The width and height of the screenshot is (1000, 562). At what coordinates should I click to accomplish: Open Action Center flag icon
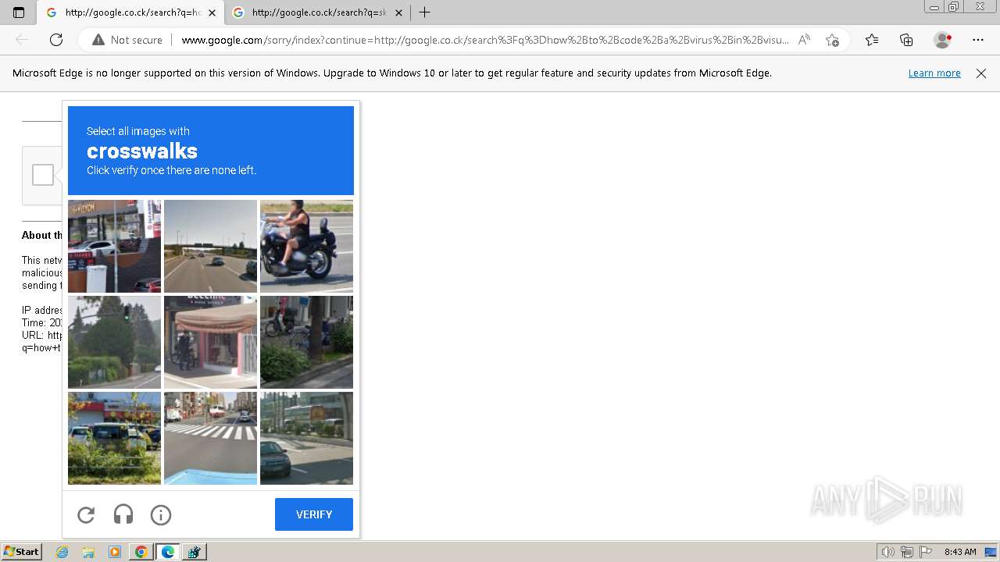click(x=926, y=552)
